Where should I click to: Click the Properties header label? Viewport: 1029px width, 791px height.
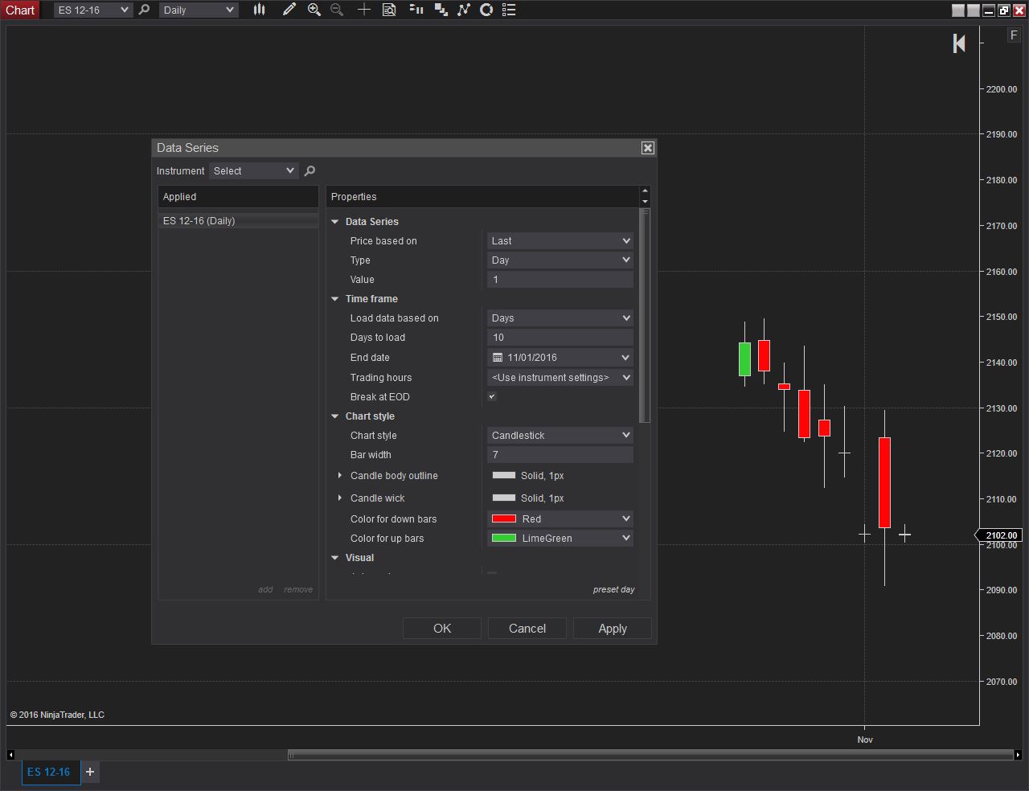pyautogui.click(x=354, y=197)
